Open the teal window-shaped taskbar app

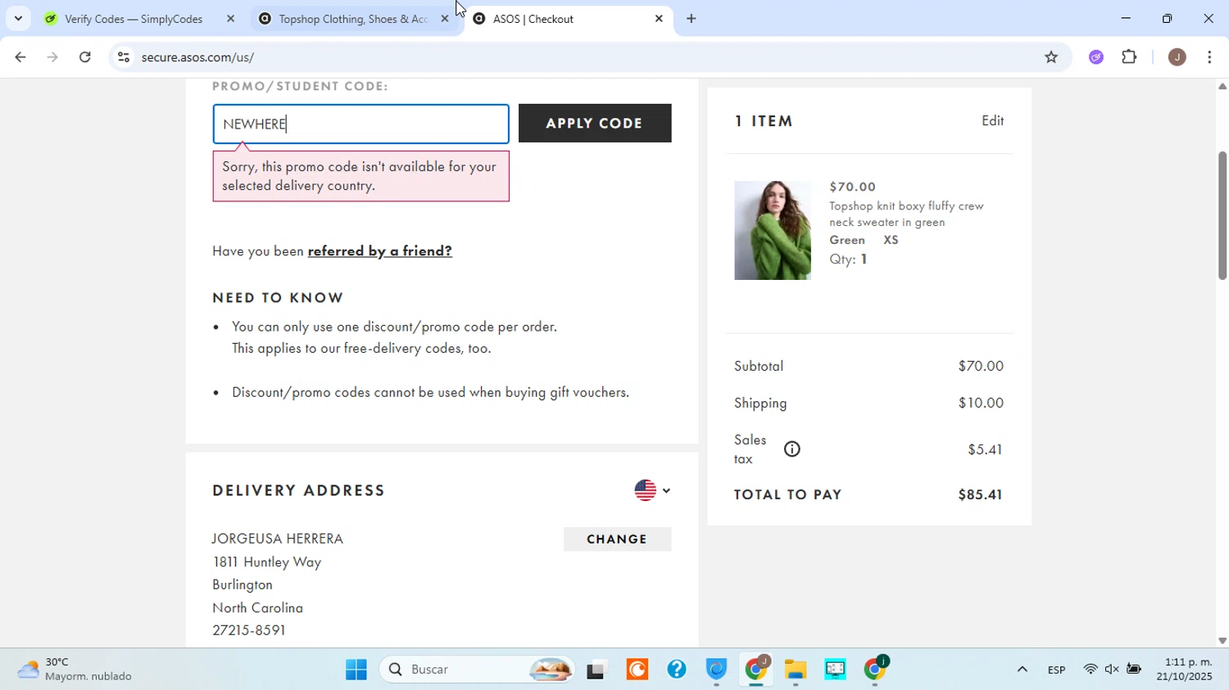pyautogui.click(x=835, y=670)
